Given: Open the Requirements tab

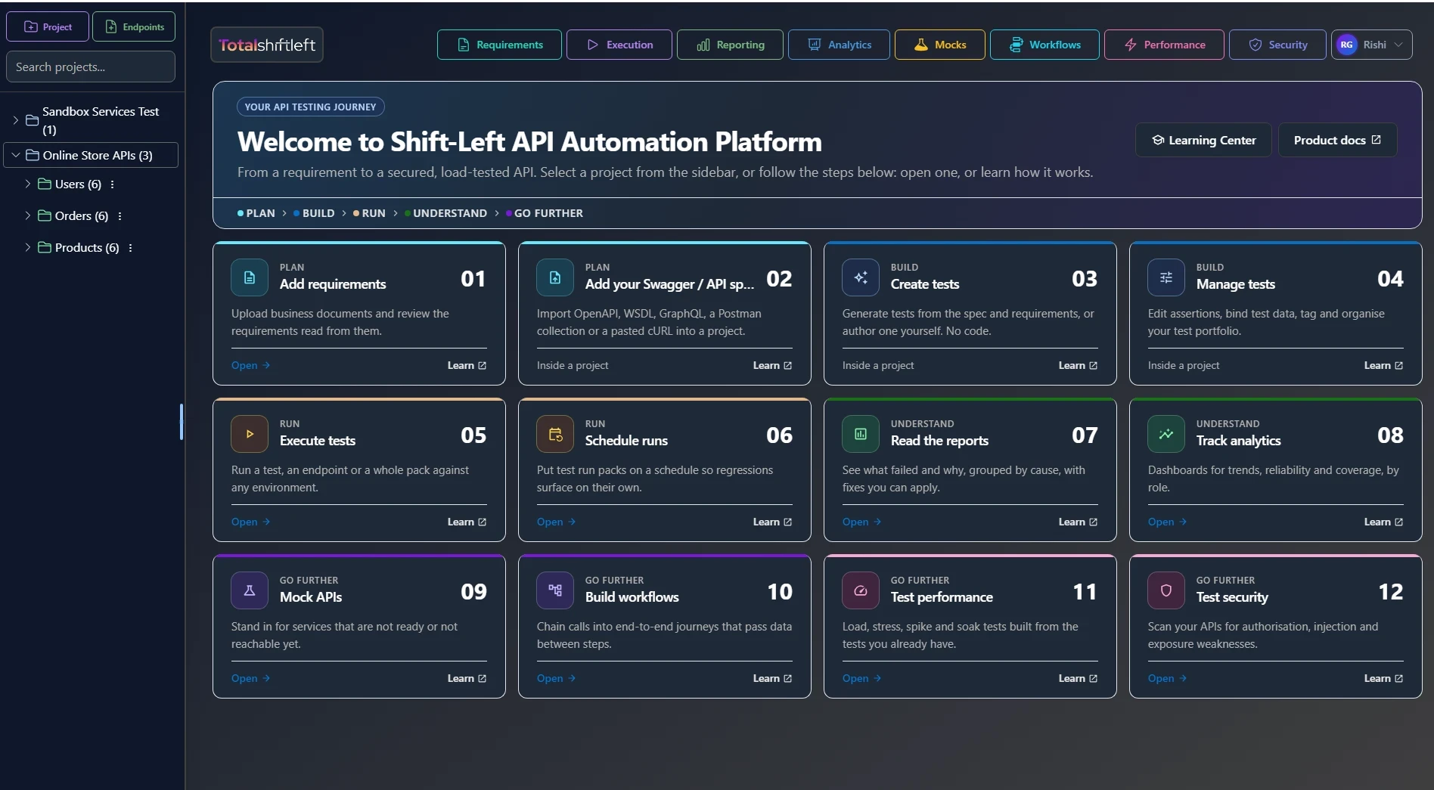Looking at the screenshot, I should [x=499, y=45].
